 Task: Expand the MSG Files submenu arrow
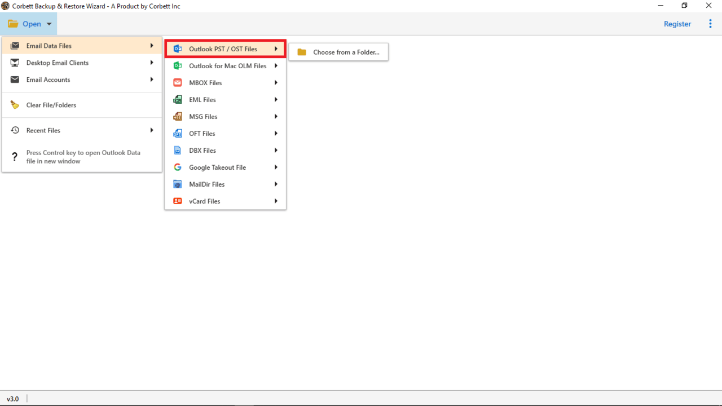tap(276, 117)
